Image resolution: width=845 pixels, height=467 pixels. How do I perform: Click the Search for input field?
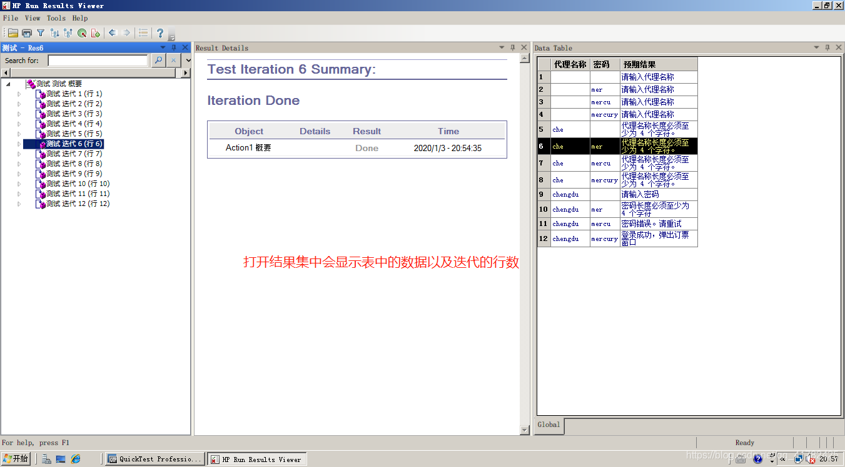click(98, 61)
